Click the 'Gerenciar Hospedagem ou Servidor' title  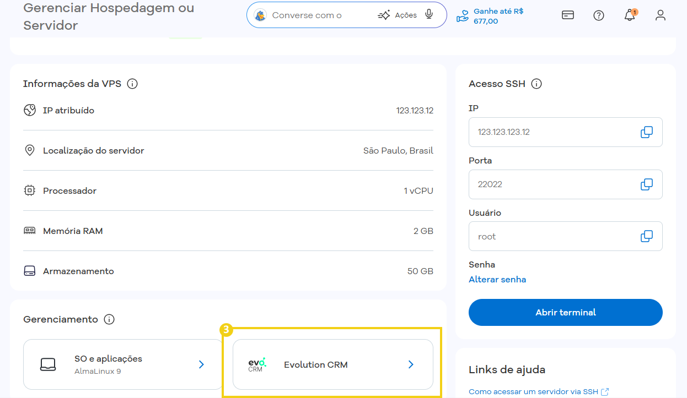pyautogui.click(x=109, y=17)
